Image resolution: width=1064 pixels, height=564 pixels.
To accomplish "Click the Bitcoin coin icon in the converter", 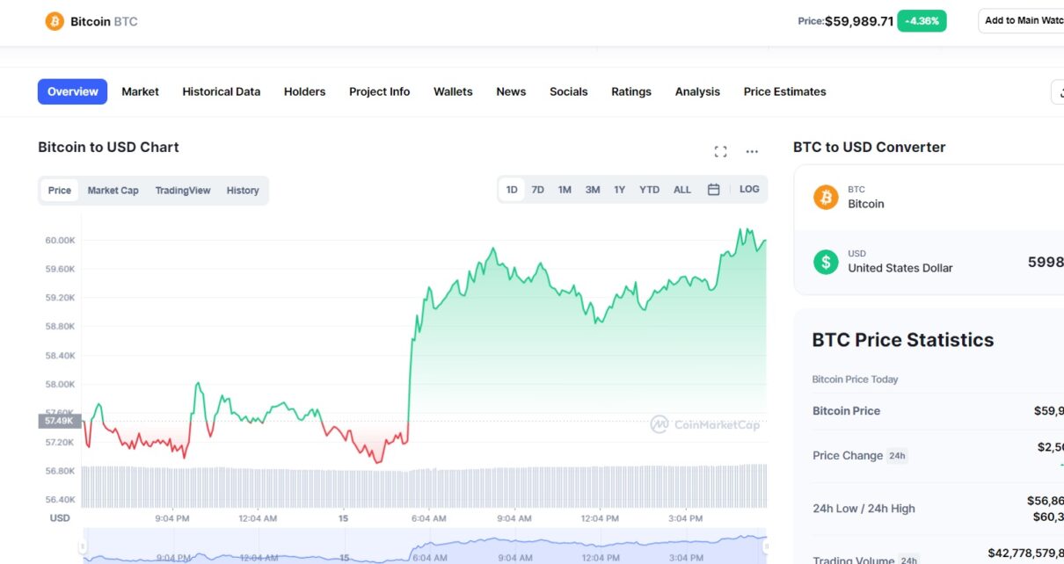I will pos(826,197).
